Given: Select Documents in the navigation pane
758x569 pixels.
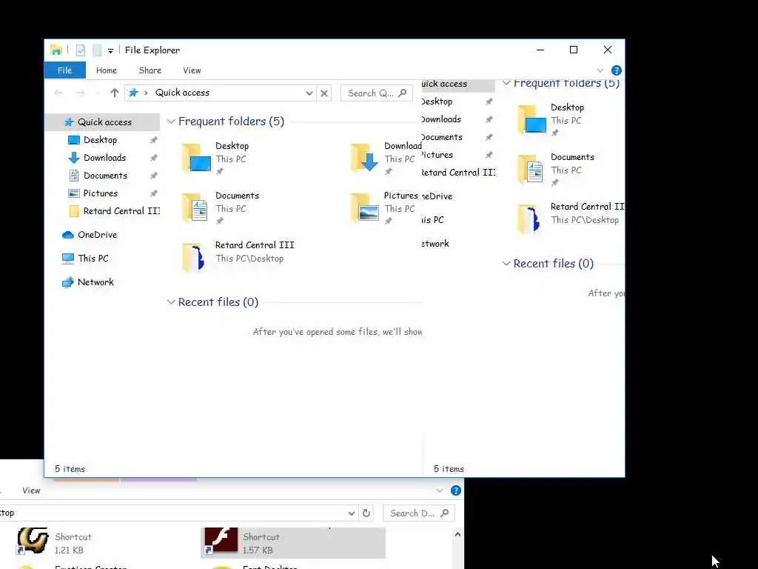Looking at the screenshot, I should tap(105, 176).
